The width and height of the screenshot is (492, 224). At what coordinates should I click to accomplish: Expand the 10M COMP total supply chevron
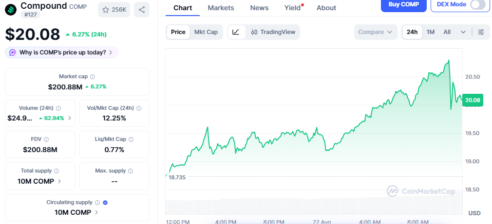60,181
